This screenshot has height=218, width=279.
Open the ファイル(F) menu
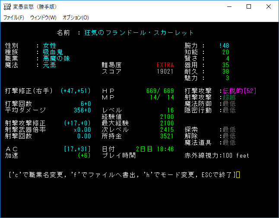(x=14, y=18)
